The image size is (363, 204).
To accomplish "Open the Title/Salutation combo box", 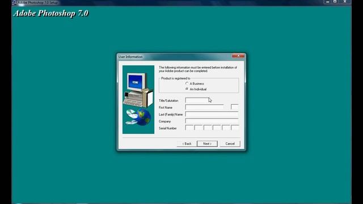I will (x=198, y=100).
